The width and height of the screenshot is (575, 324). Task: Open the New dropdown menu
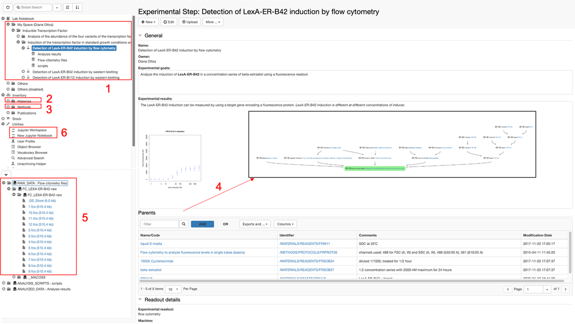[x=148, y=22]
